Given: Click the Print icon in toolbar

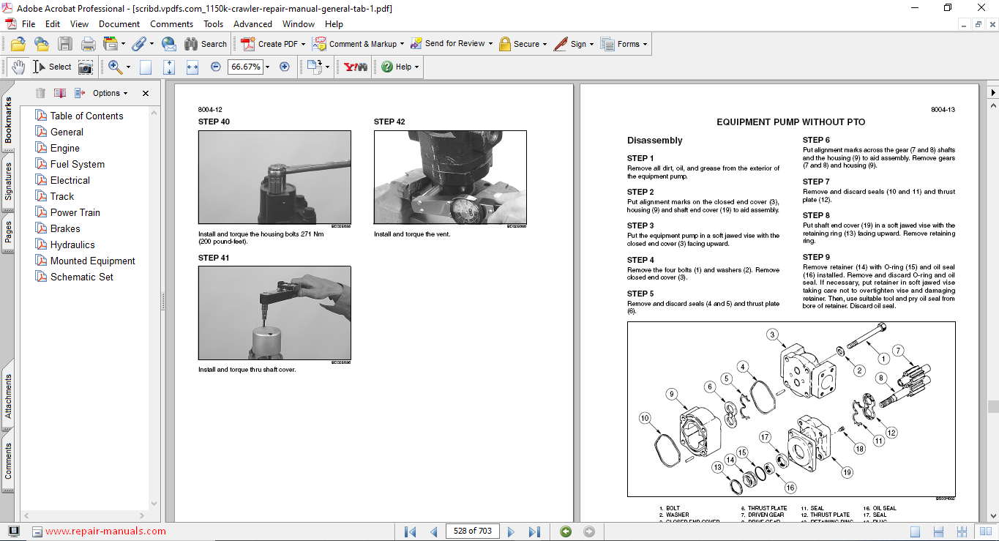Looking at the screenshot, I should click(x=88, y=44).
